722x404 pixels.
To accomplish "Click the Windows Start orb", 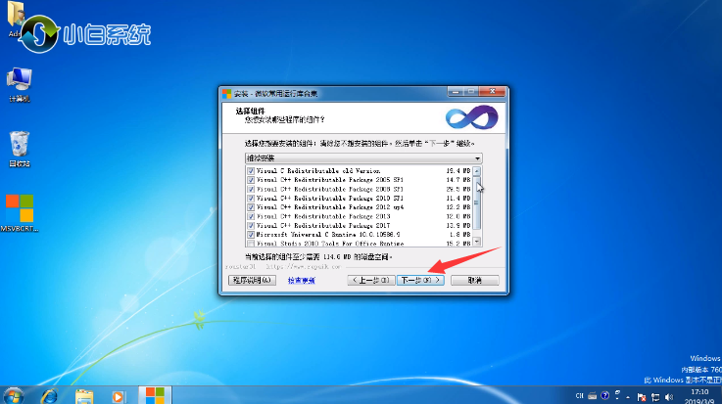I will [14, 395].
